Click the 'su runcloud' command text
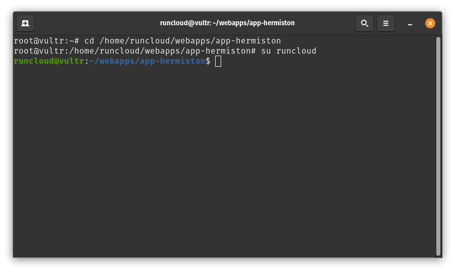Viewport: 455px width, 272px height. pos(289,51)
